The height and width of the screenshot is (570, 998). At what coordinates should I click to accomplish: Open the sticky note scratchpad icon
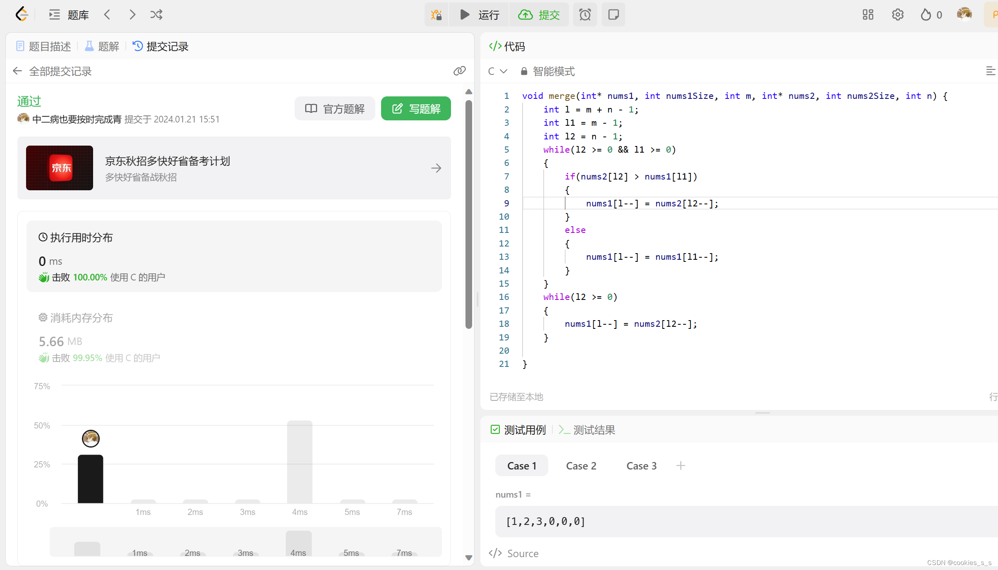(613, 14)
